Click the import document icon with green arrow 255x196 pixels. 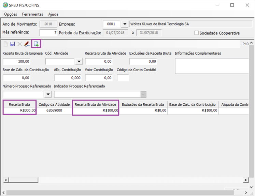(x=36, y=44)
